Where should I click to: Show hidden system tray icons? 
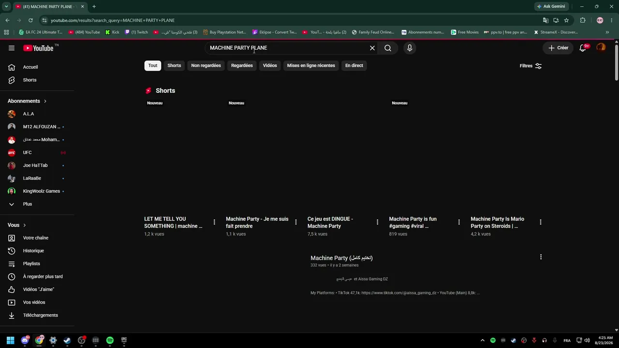482,340
